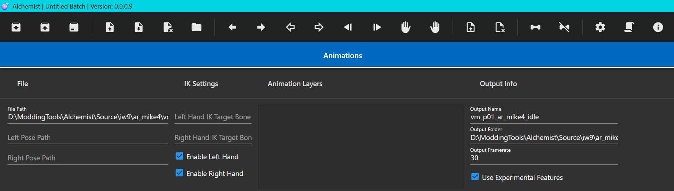Image resolution: width=674 pixels, height=191 pixels.
Task: Click the "Enable Right Hand" label text
Action: pyautogui.click(x=215, y=174)
